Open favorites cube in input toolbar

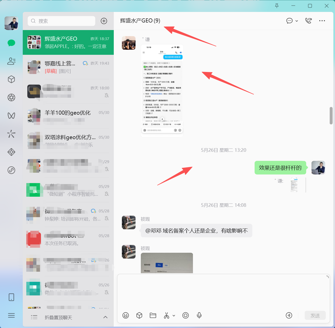(139, 315)
